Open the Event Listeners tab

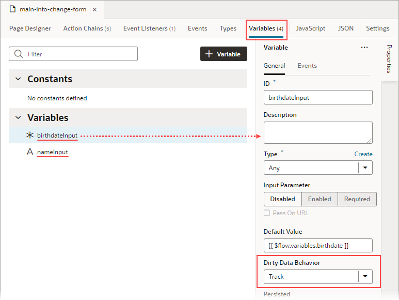[149, 28]
